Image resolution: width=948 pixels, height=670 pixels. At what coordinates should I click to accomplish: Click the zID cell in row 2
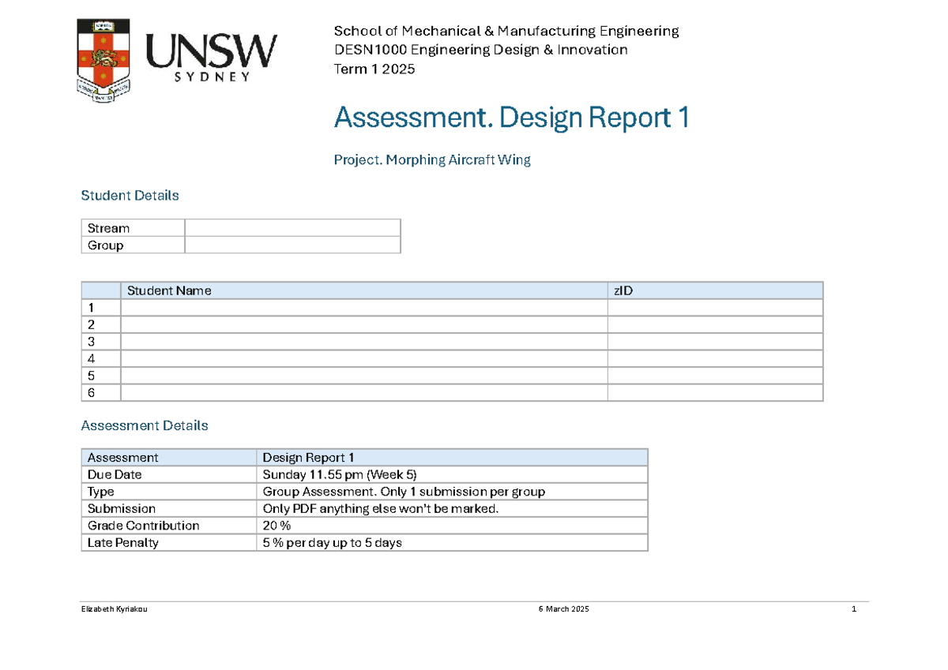click(x=716, y=325)
